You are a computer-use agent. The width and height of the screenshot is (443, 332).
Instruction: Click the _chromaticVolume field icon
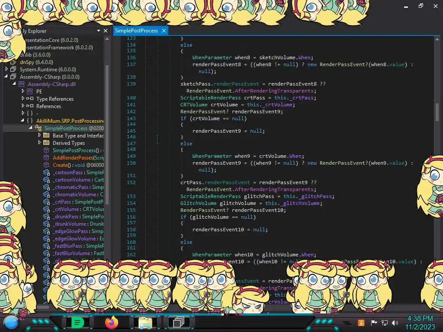(x=46, y=194)
